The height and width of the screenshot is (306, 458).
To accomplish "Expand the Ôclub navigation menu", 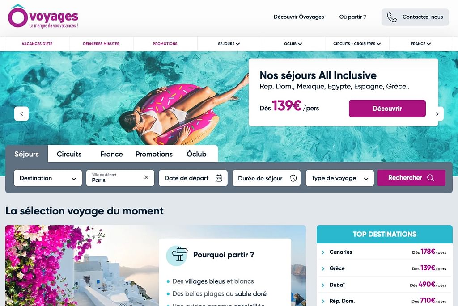I will coord(293,44).
